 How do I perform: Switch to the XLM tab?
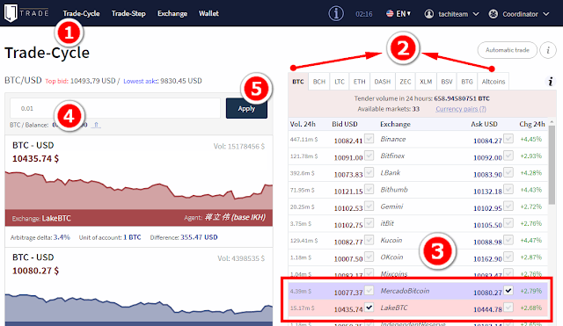426,82
